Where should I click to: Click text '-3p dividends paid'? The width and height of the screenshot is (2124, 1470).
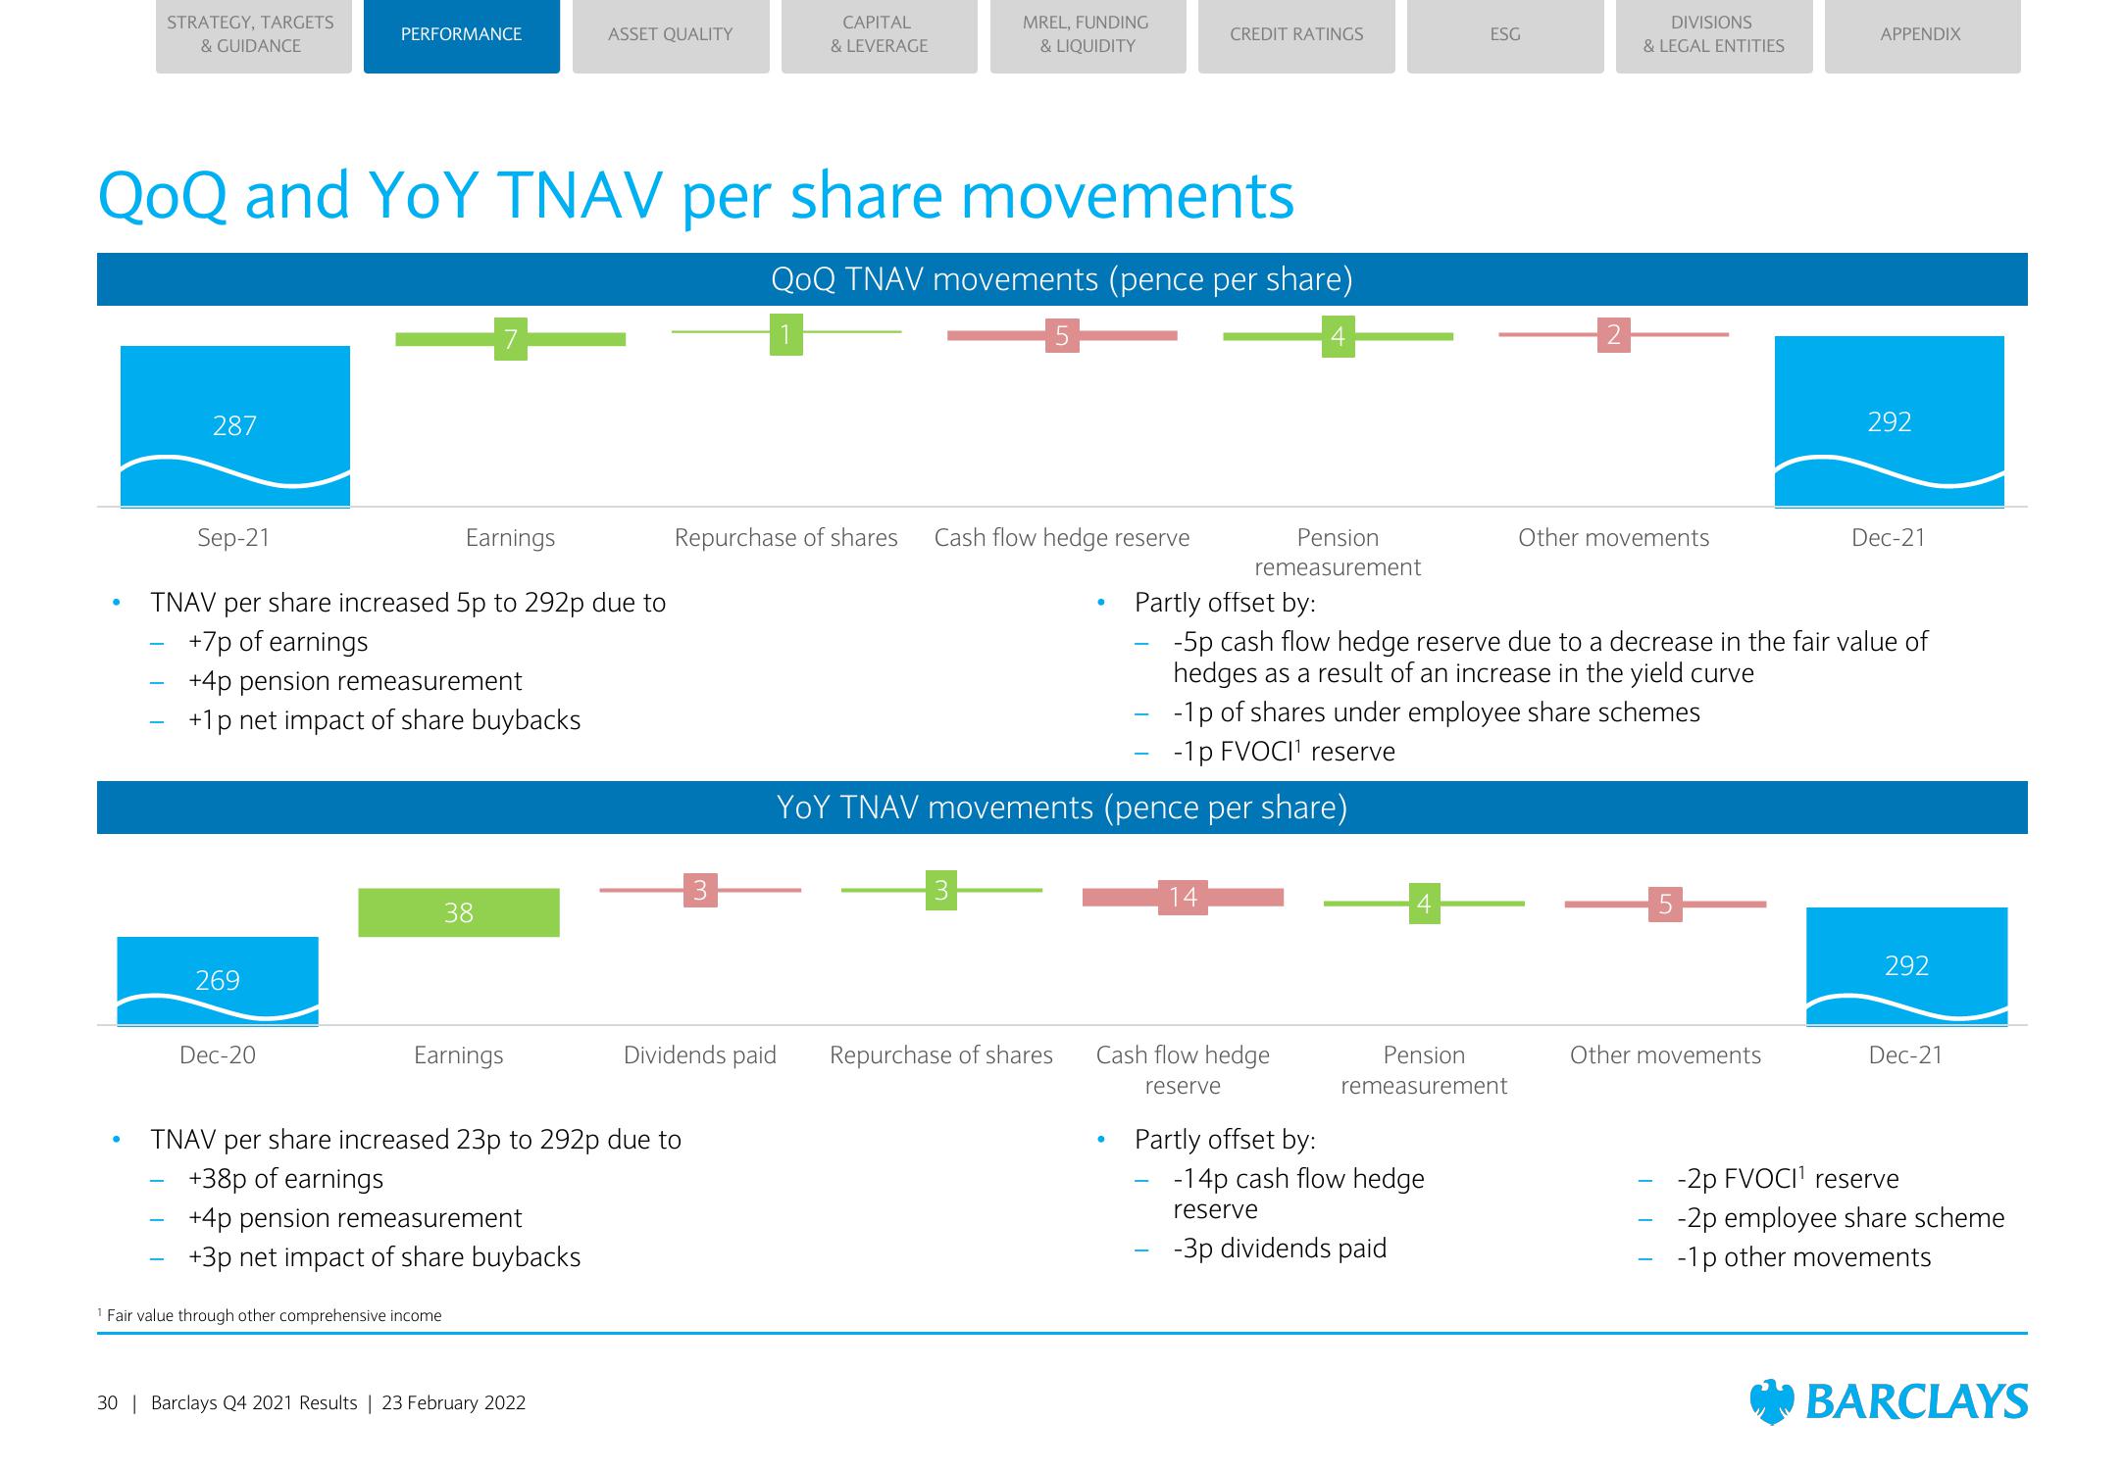coord(1280,1249)
